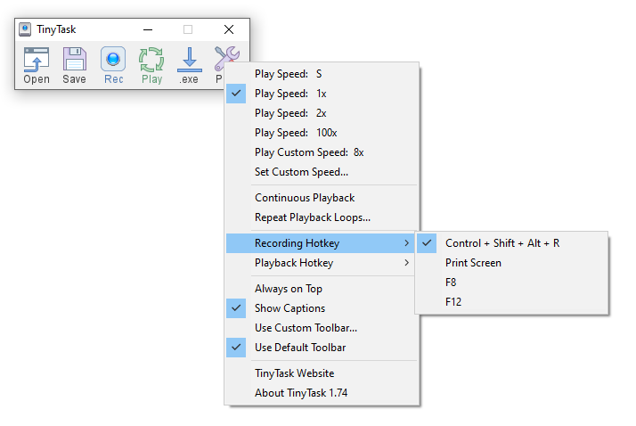The image size is (636, 426).
Task: Toggle Continuous Playback
Action: click(x=322, y=198)
